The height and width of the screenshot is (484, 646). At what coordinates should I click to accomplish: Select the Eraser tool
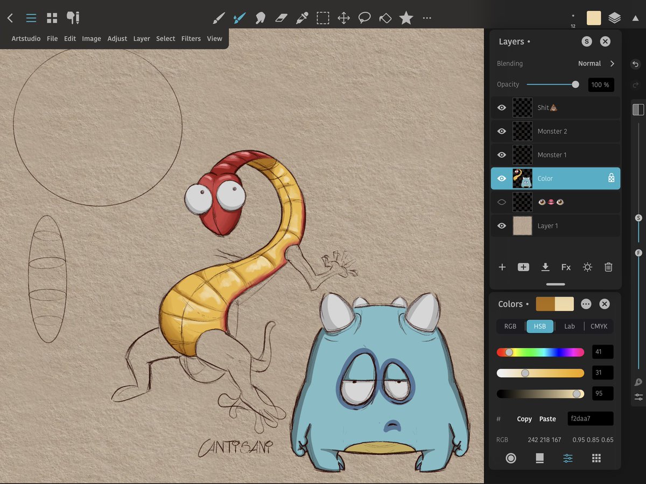coord(281,18)
